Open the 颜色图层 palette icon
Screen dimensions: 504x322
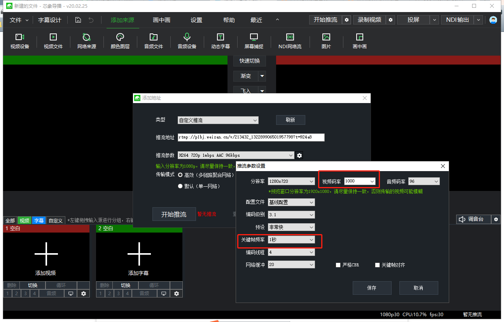[120, 37]
